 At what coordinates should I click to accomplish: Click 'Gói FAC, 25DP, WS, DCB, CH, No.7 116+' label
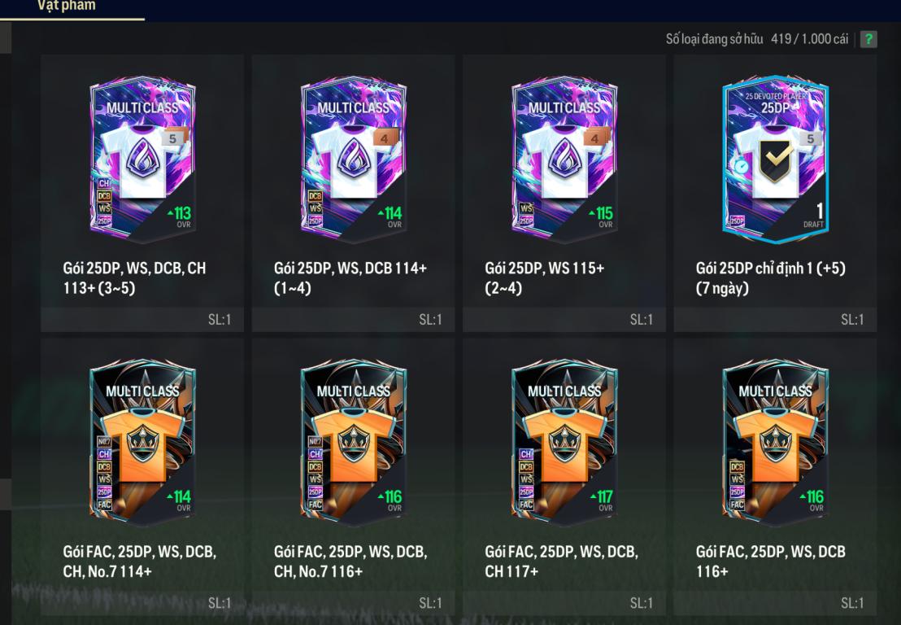[350, 562]
